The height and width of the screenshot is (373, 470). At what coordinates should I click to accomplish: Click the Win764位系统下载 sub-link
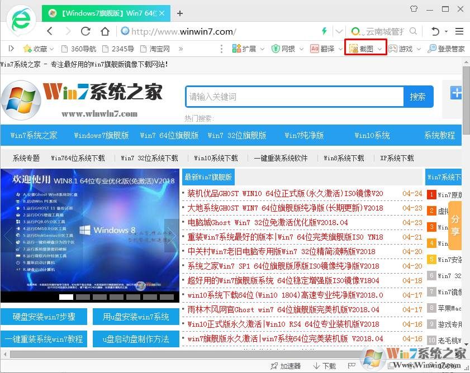(x=78, y=158)
